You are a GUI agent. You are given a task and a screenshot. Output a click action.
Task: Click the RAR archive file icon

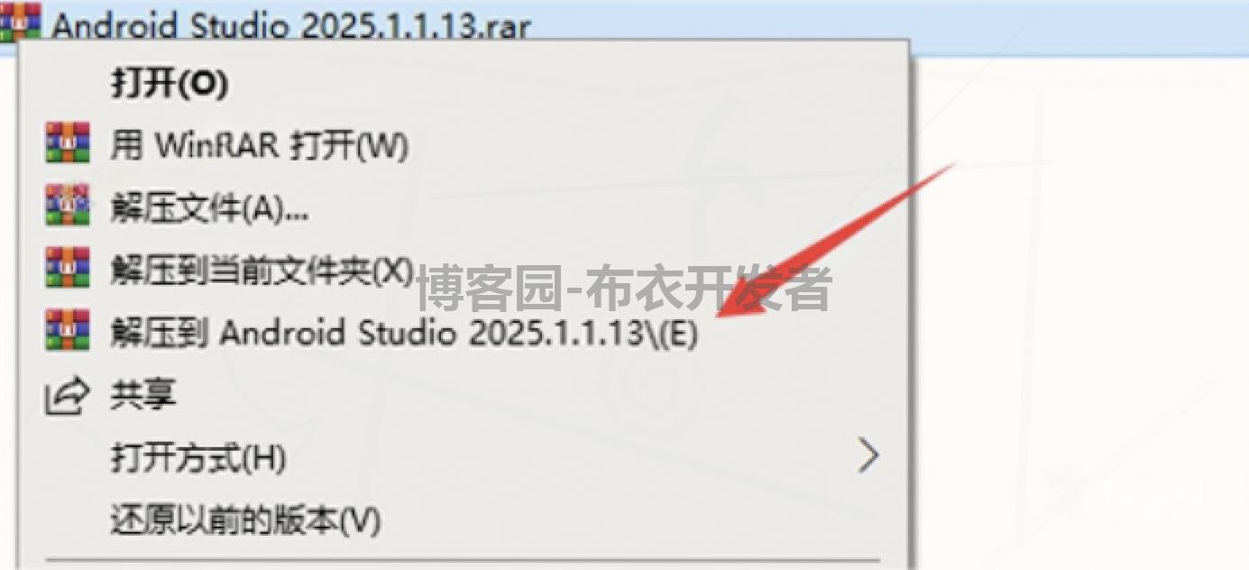[x=20, y=22]
